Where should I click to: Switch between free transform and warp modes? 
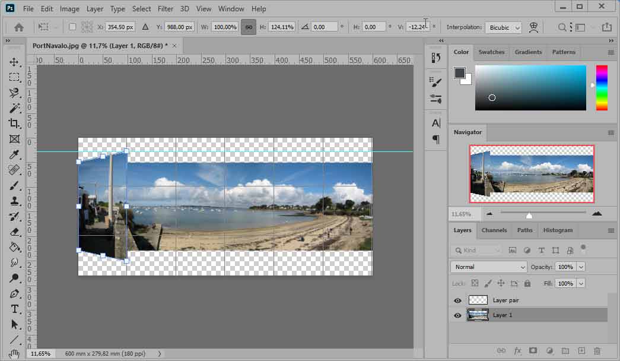(533, 27)
